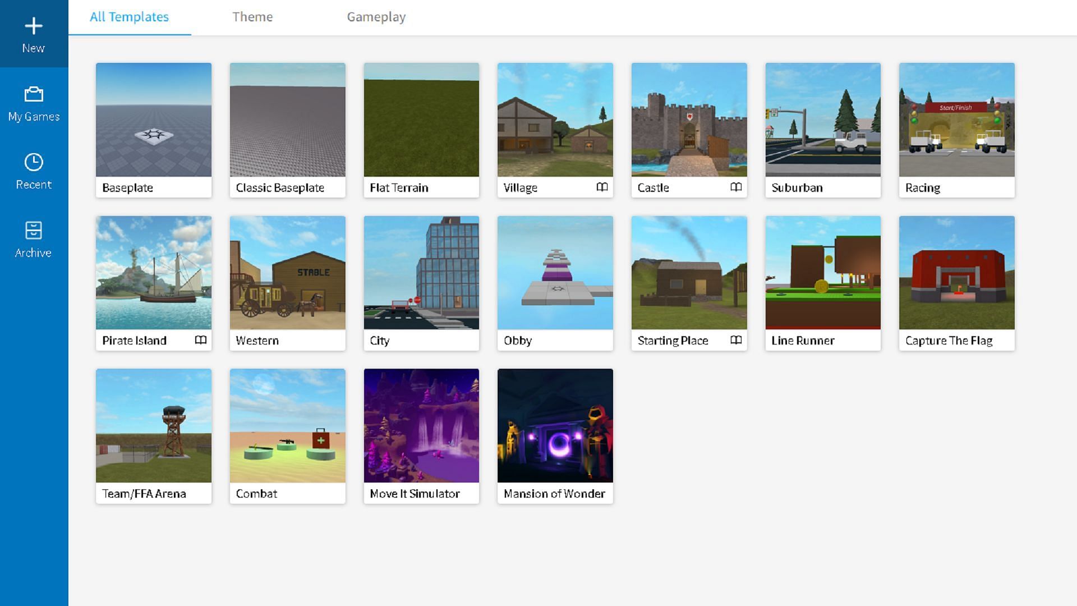Switch to Gameplay tab
This screenshot has width=1077, height=606.
(x=376, y=17)
